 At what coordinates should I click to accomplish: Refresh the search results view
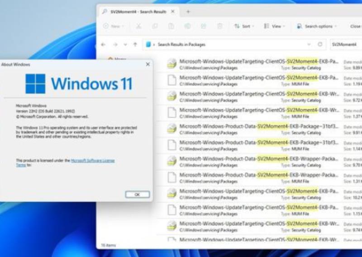coord(320,44)
